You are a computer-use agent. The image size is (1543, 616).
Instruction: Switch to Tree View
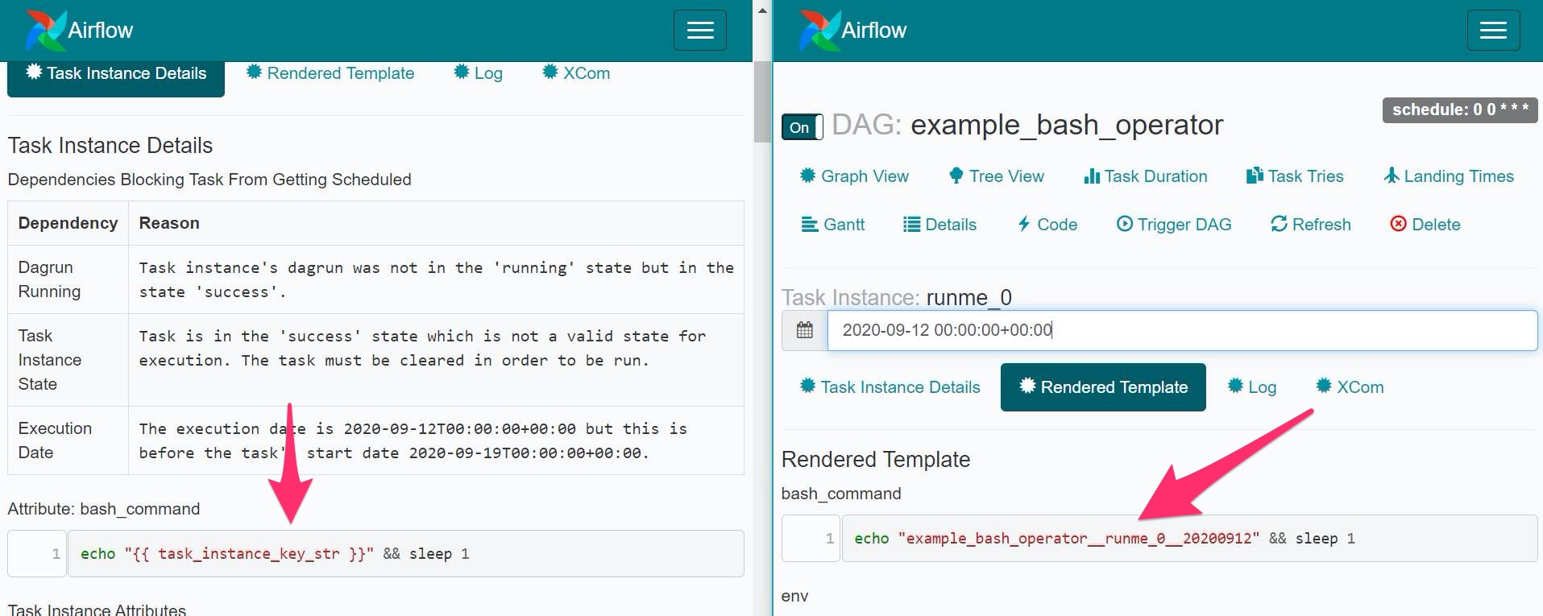click(x=996, y=176)
